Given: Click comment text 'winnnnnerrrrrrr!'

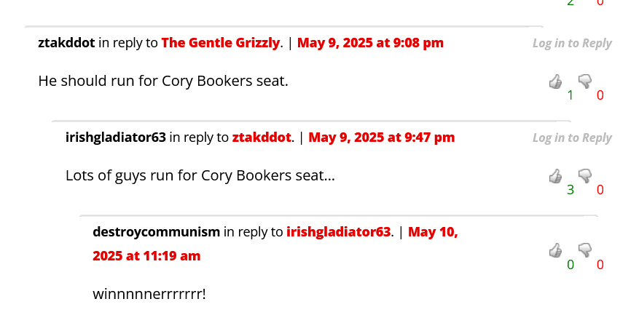Looking at the screenshot, I should tap(149, 294).
